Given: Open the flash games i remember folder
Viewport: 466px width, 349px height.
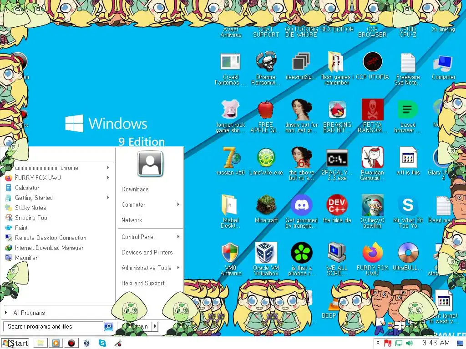Looking at the screenshot, I should 336,62.
